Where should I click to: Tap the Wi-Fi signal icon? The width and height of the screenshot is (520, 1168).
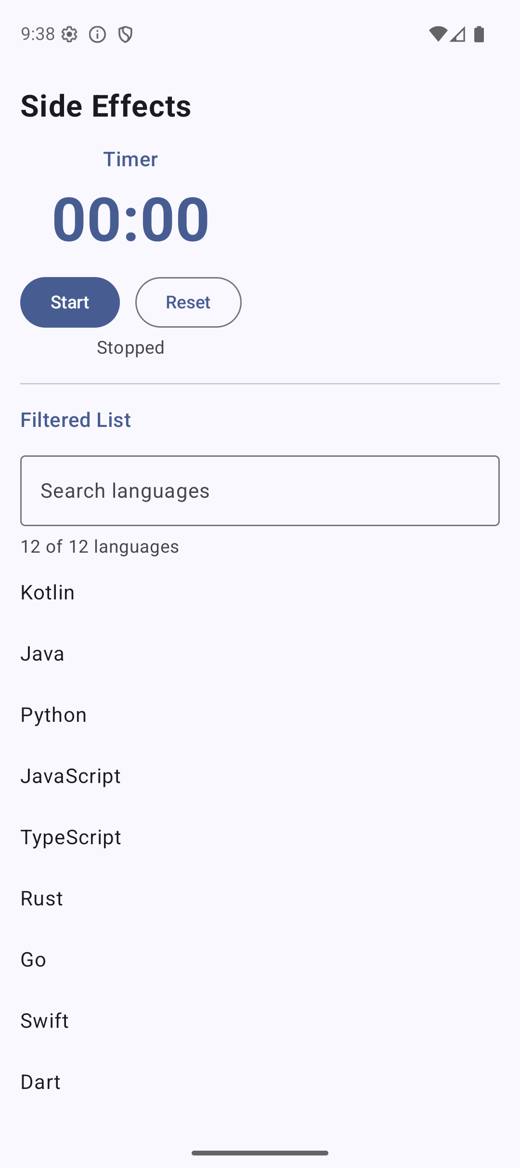pos(438,34)
